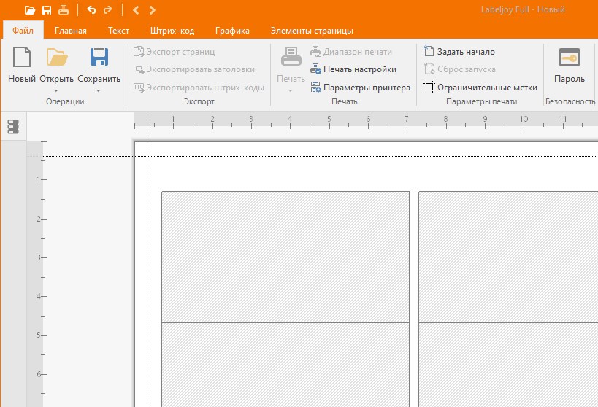Click the vertical ruler at mark 3
The image size is (598, 407).
coord(39,257)
